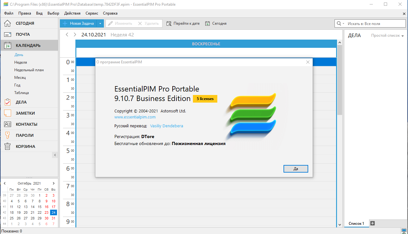Select October 1 in mini calendar
The width and height of the screenshot is (408, 234).
(x=40, y=195)
